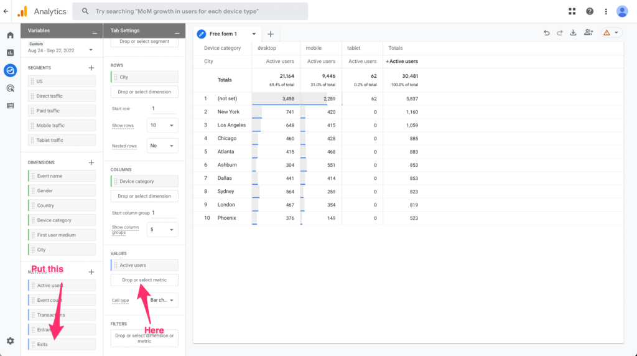Open the Google apps grid
Screen dimensions: 637x356
click(572, 11)
